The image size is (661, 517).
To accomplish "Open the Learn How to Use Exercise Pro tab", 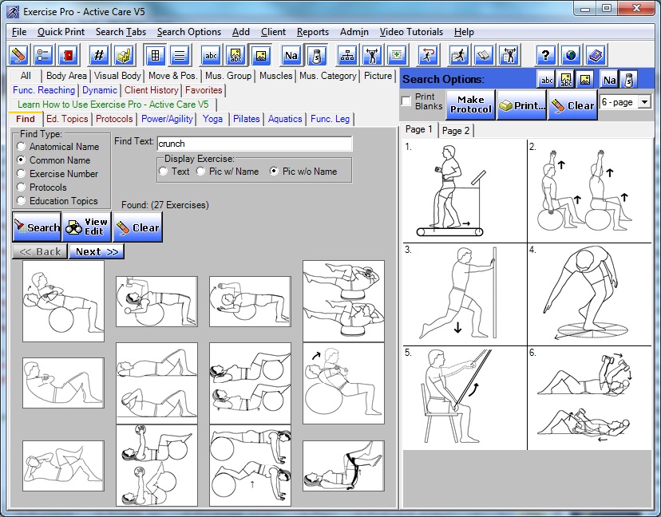I will 113,105.
